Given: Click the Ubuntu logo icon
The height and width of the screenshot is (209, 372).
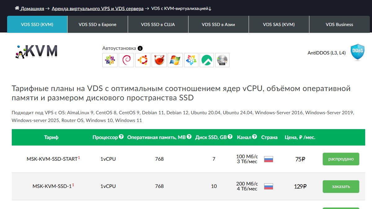Looking at the screenshot, I should pyautogui.click(x=143, y=60).
